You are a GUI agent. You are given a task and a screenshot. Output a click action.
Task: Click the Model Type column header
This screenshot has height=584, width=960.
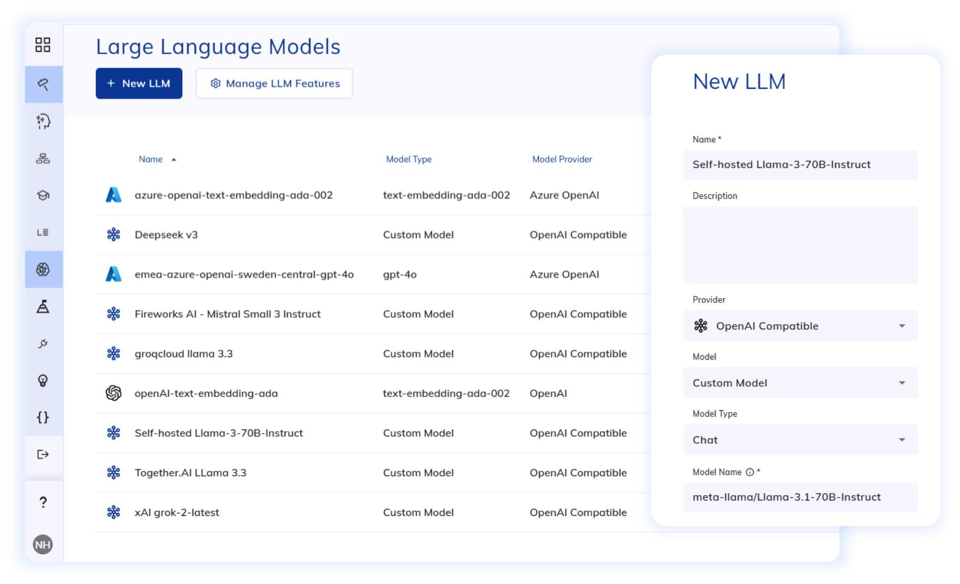[409, 159]
